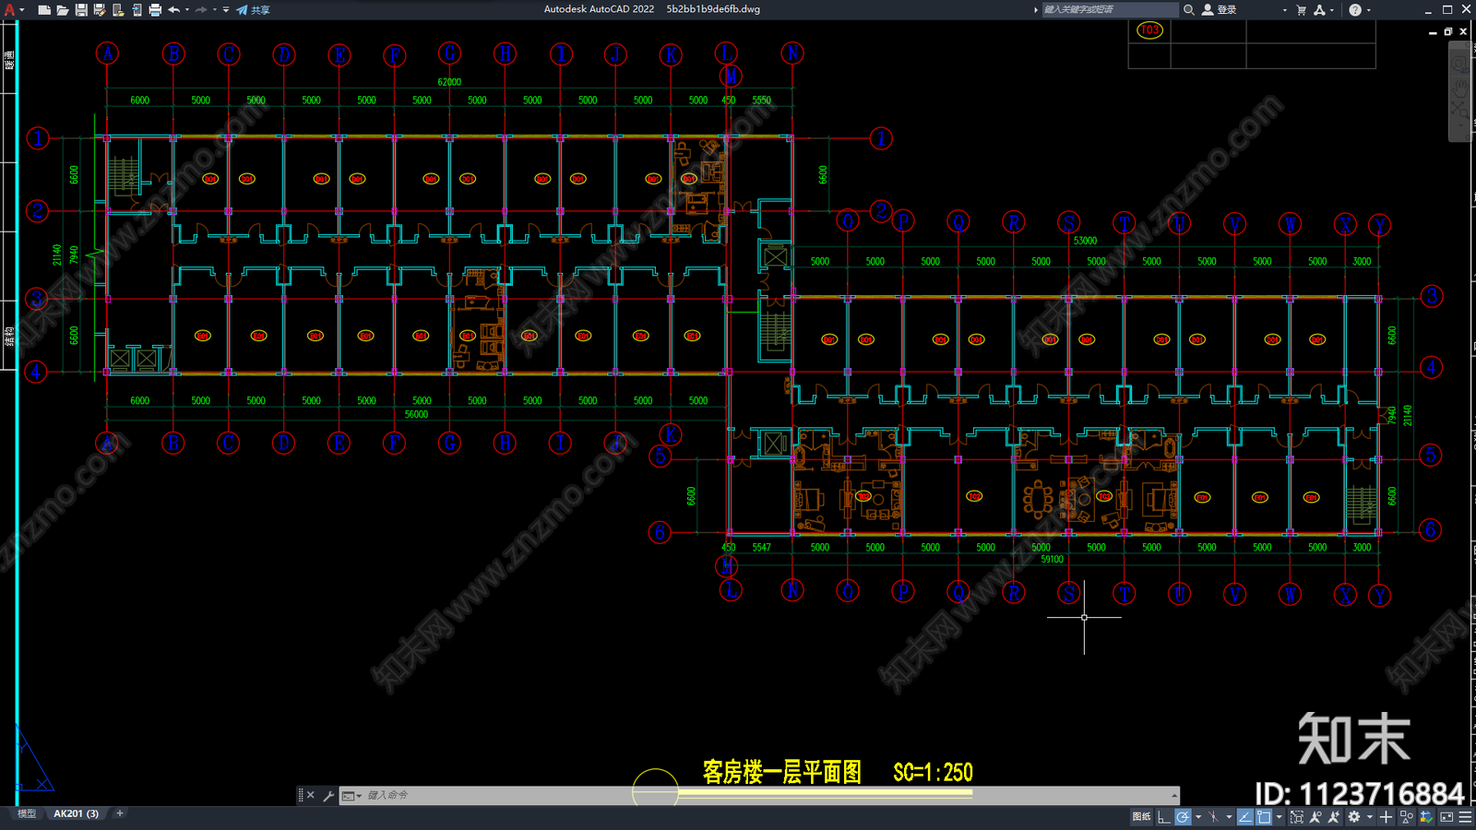Click the Save As icon
Screen dimensions: 1476x830
(x=100, y=10)
